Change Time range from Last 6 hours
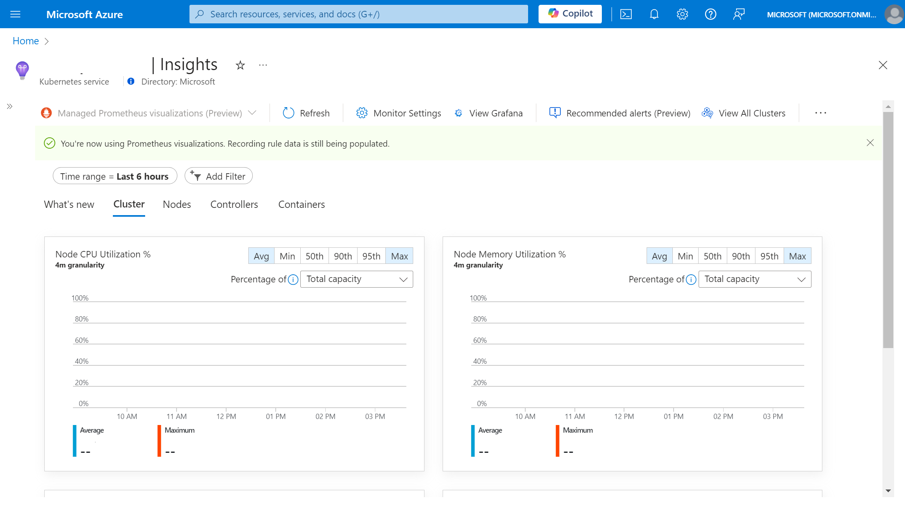This screenshot has height=508, width=905. pos(114,176)
